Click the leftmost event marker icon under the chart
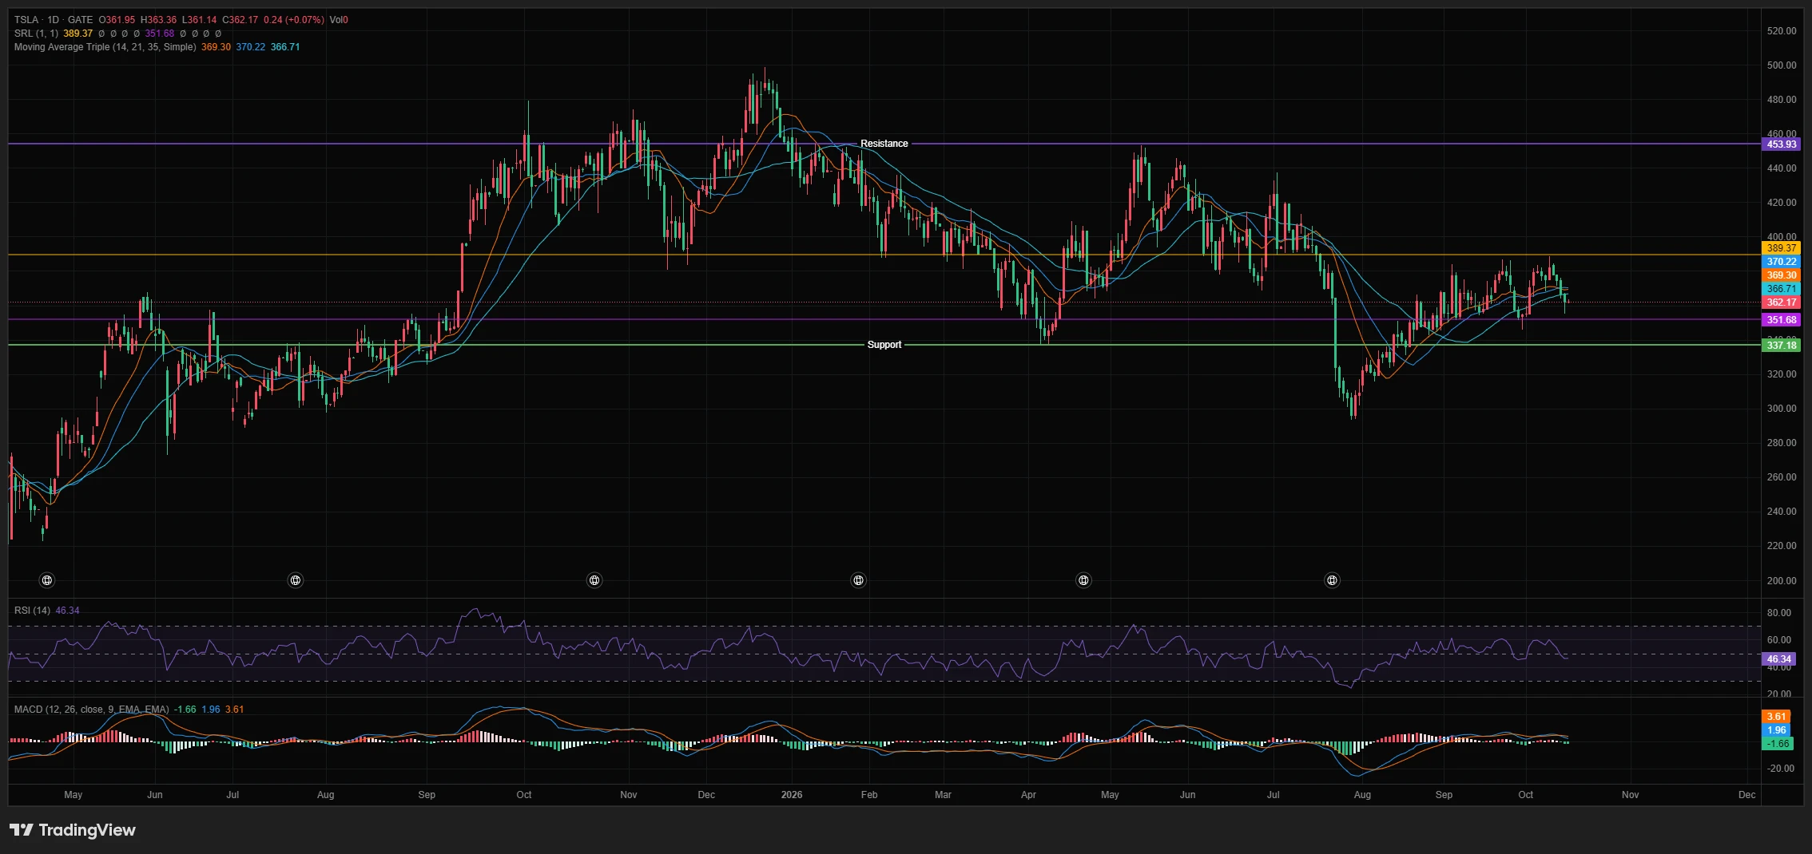This screenshot has height=854, width=1812. point(47,580)
